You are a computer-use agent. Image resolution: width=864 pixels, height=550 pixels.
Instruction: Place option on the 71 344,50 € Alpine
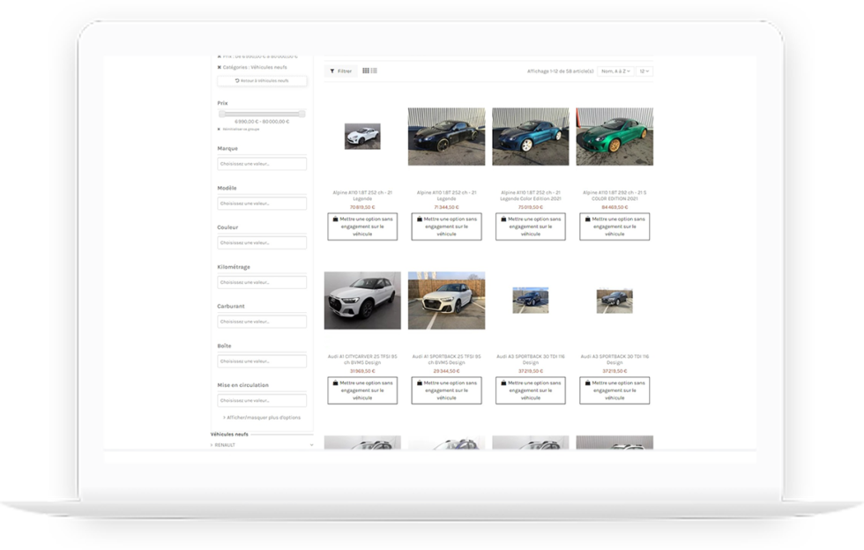click(x=446, y=227)
